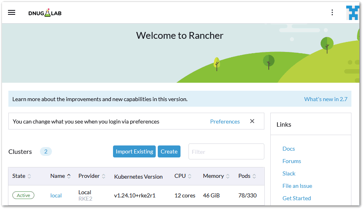
Task: Open the Get Started link
Action: click(297, 198)
